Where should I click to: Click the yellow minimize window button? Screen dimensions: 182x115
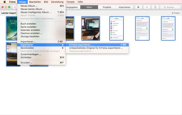[x=6, y=7]
